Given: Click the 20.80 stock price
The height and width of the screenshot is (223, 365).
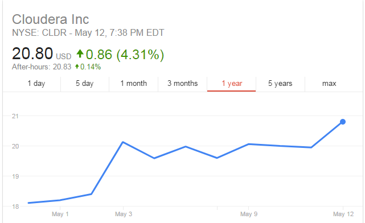Looking at the screenshot, I should (x=32, y=53).
